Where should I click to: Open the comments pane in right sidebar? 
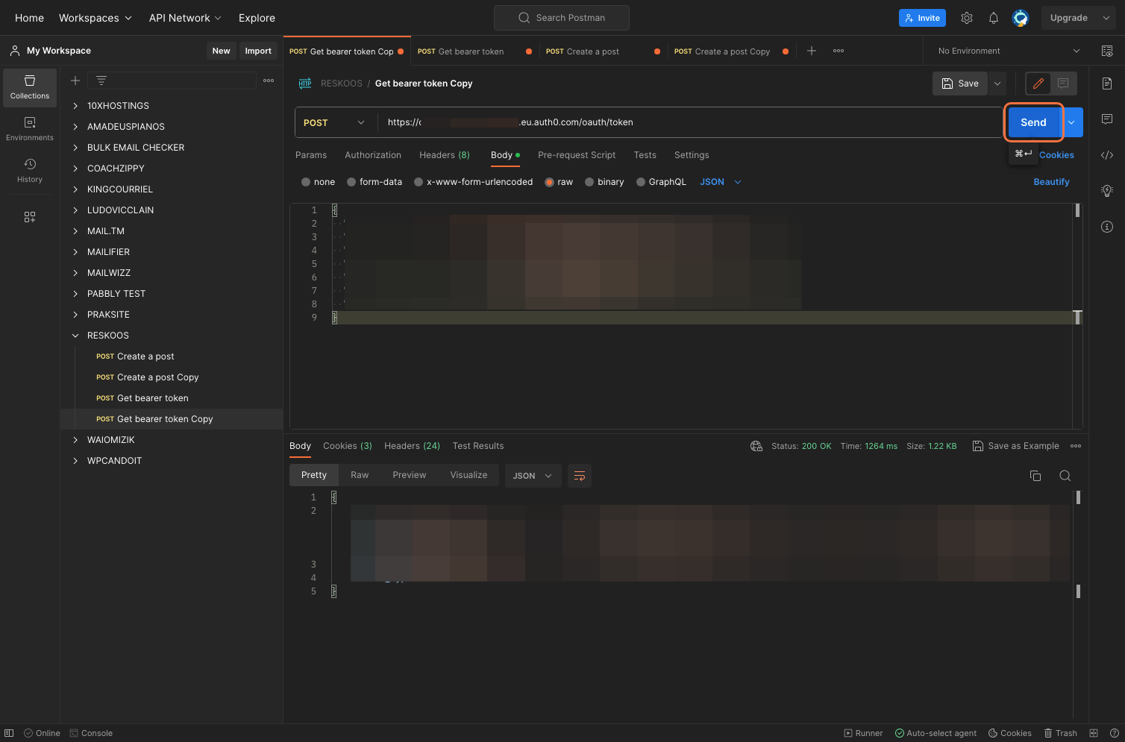(x=1107, y=119)
